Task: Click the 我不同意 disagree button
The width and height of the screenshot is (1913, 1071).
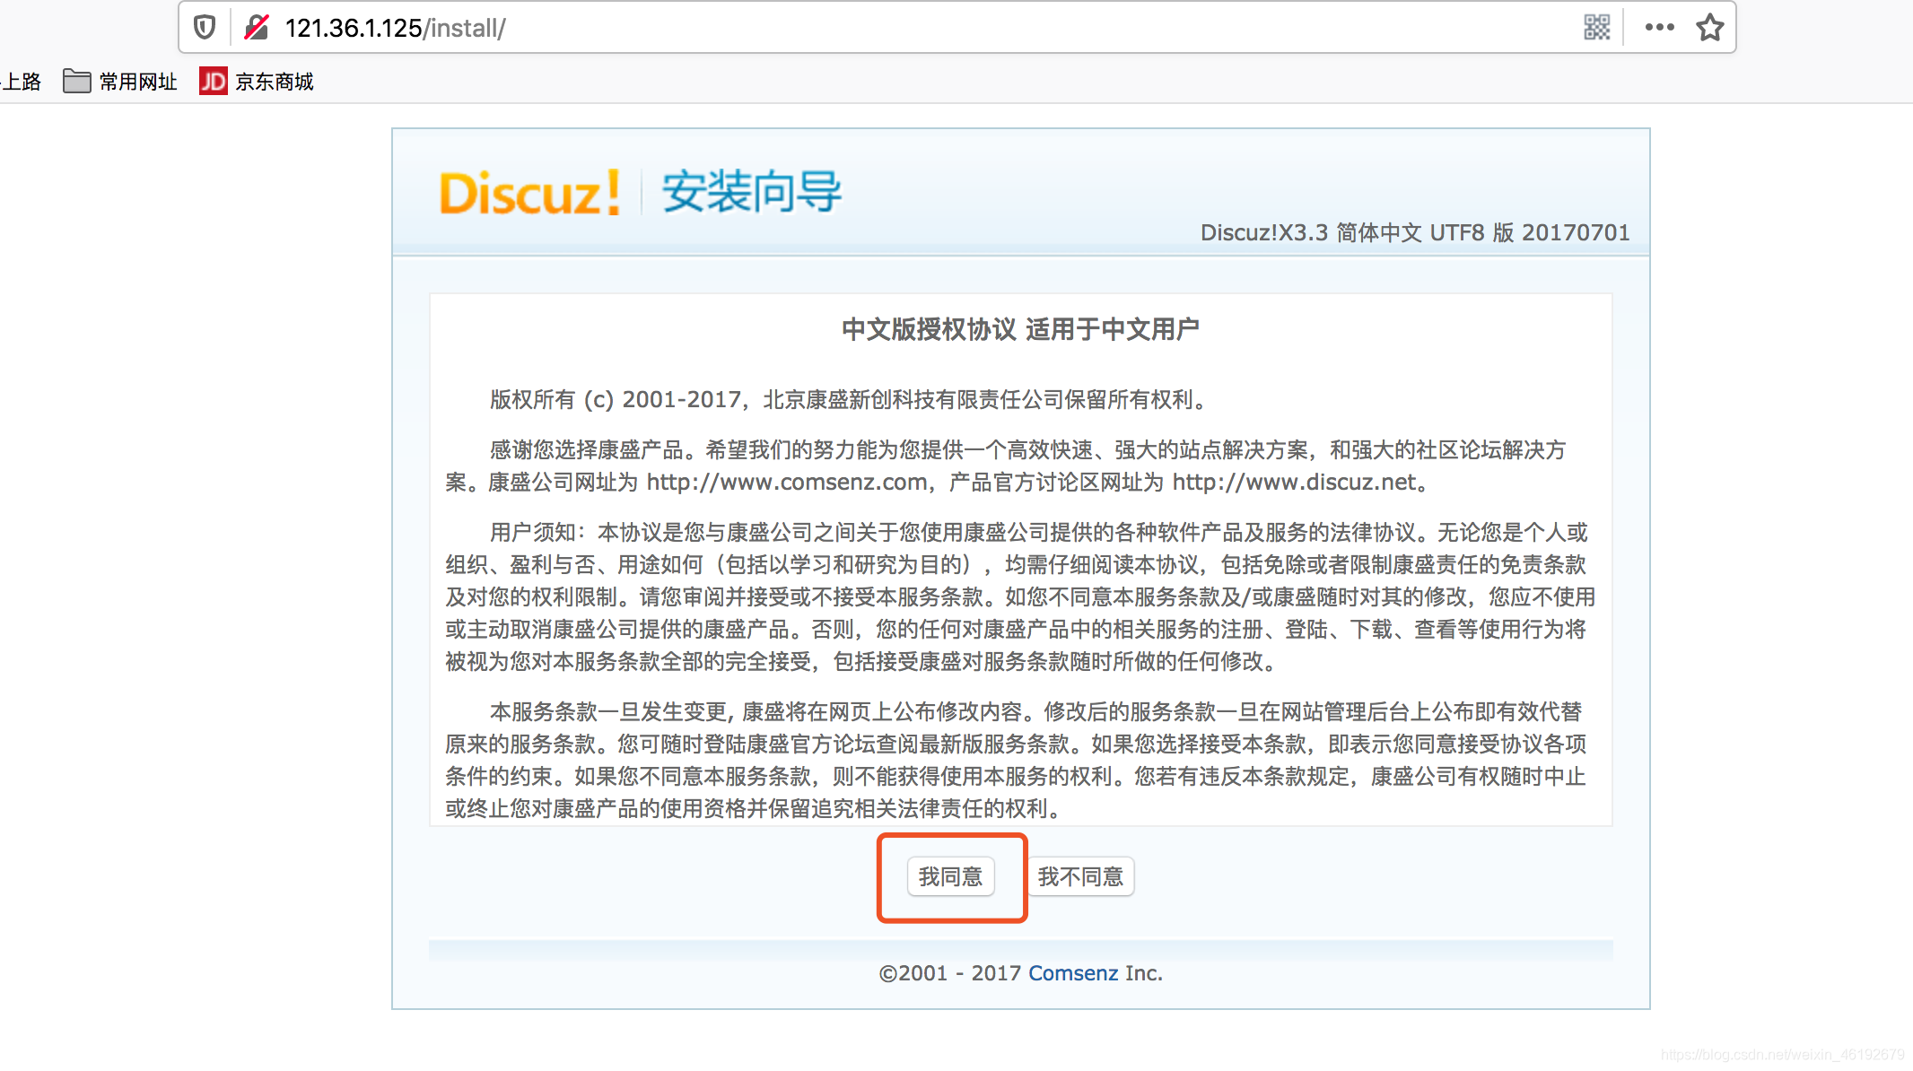Action: [1080, 876]
